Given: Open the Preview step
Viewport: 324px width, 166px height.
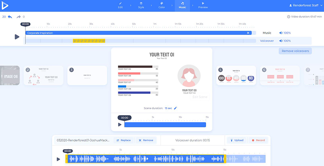Looking at the screenshot, I should tap(203, 5).
